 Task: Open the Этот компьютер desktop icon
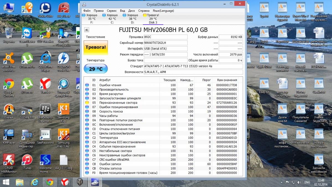9,12
